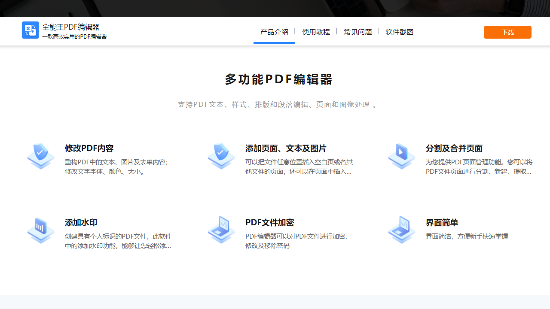Viewport: 550px width, 309px height.
Task: Select the 添加水印 watermark icon
Action: tap(40, 230)
